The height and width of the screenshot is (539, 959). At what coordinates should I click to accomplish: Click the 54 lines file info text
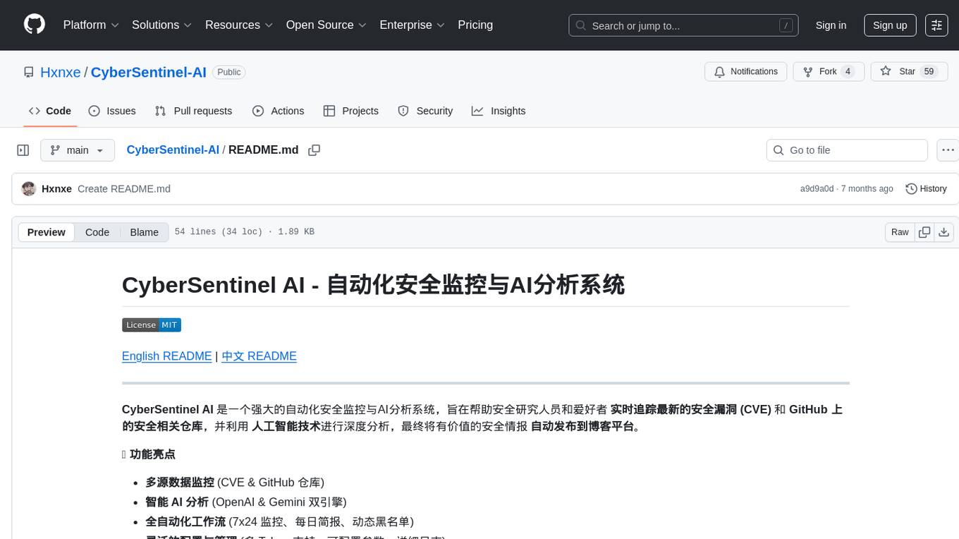pos(244,232)
